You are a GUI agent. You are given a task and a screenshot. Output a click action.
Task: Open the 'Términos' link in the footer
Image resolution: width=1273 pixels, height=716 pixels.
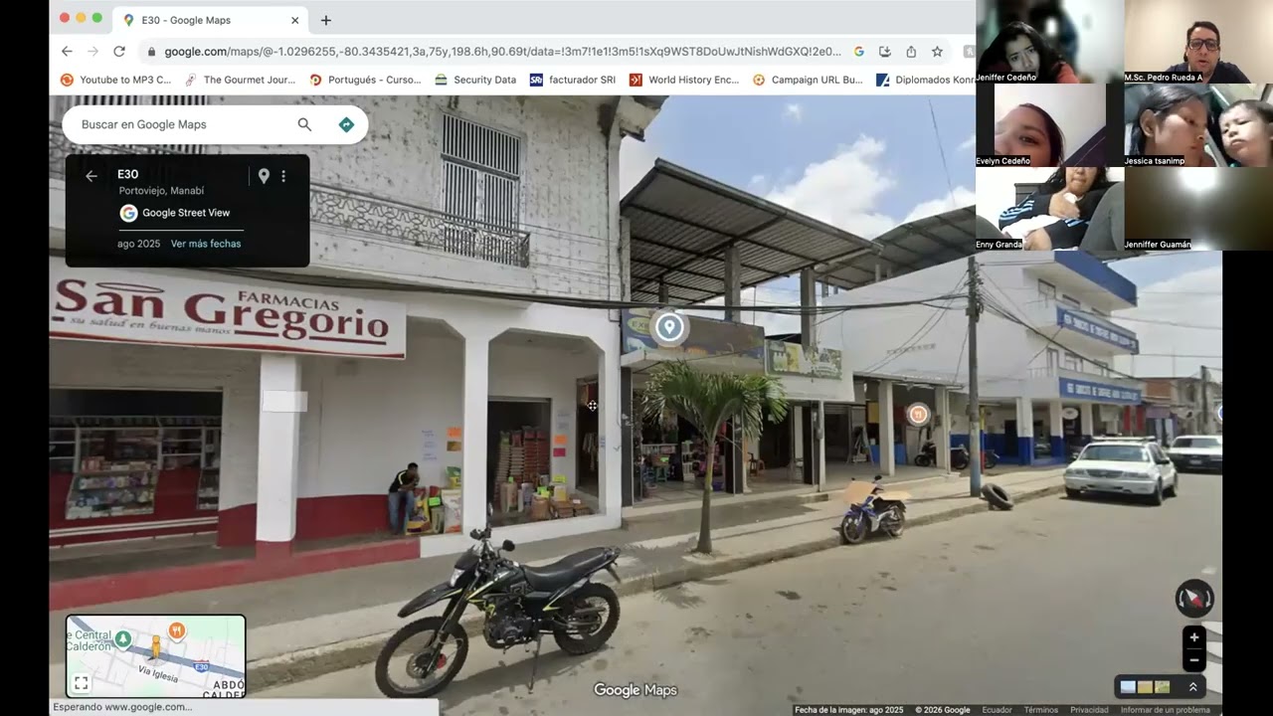click(1041, 710)
